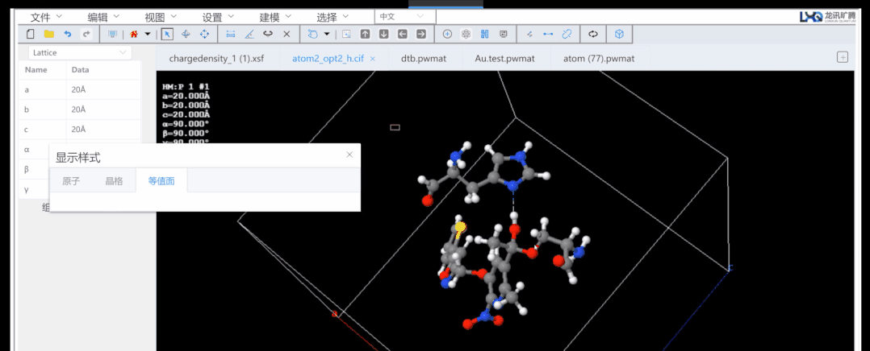Click the selection box icon before the arrow buttons
The image size is (870, 351).
[x=346, y=35]
